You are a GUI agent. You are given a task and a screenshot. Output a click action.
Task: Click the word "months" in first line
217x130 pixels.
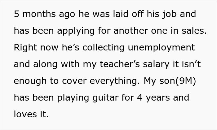click(x=37, y=14)
